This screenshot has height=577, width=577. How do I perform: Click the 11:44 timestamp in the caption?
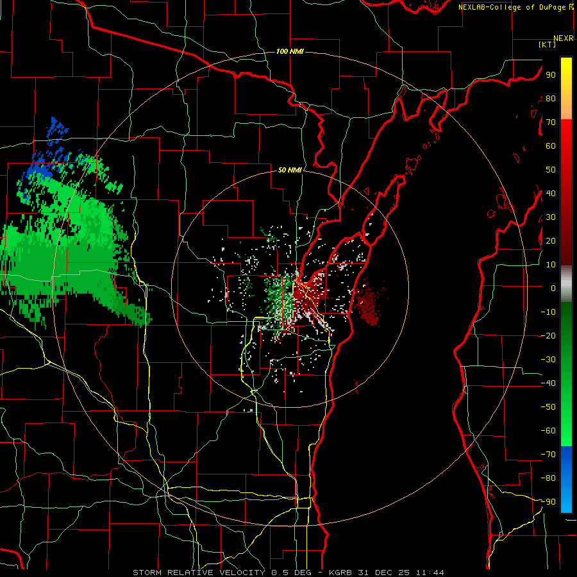[x=430, y=573]
